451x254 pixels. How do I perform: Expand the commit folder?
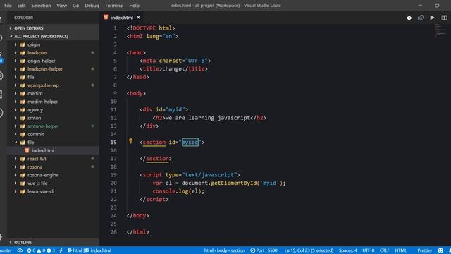pos(54,135)
